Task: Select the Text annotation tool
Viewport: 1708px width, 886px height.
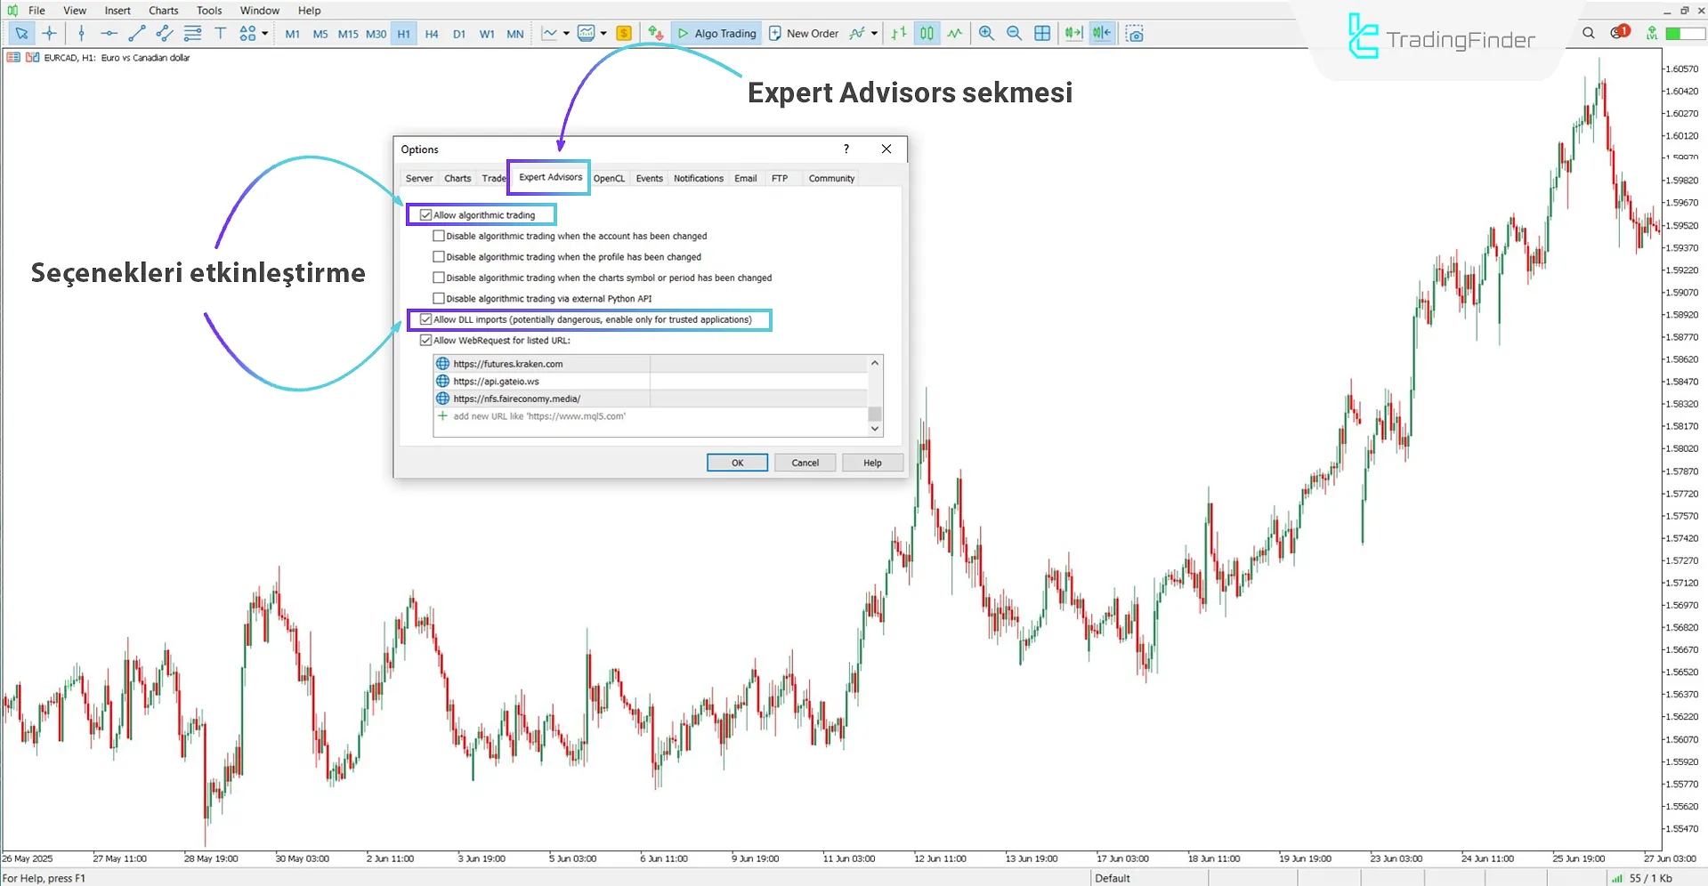Action: (x=220, y=33)
